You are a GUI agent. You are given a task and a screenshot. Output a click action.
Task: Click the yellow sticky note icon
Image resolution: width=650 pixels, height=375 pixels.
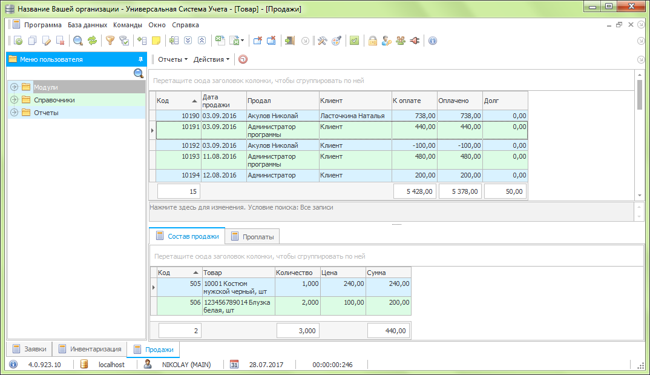pos(156,41)
